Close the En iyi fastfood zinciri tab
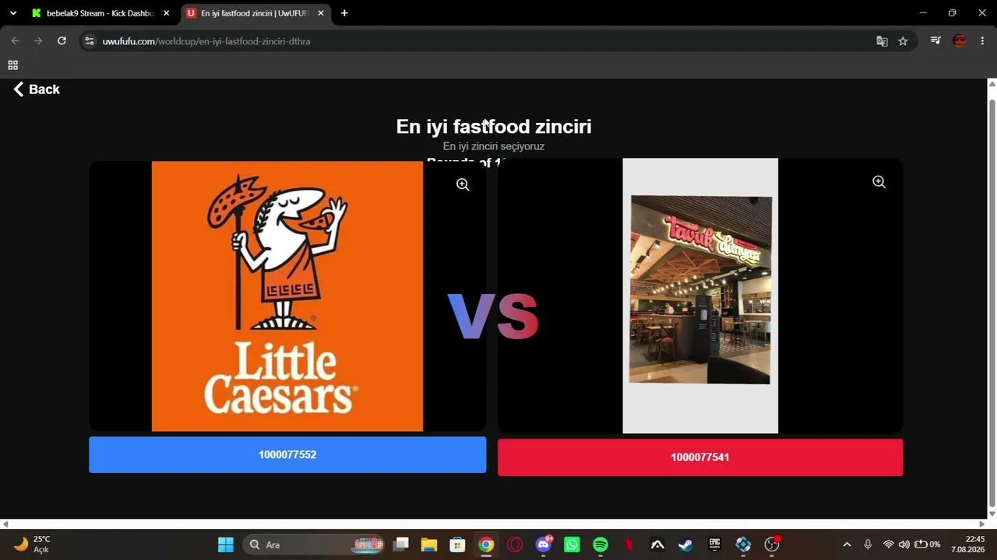 click(320, 13)
